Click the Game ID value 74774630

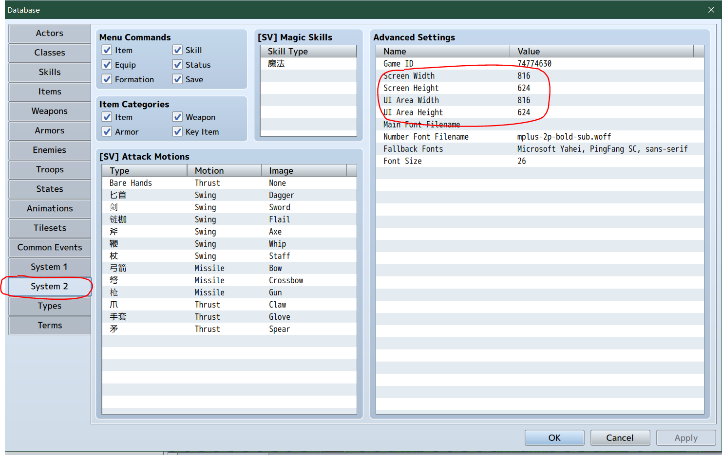tap(534, 64)
